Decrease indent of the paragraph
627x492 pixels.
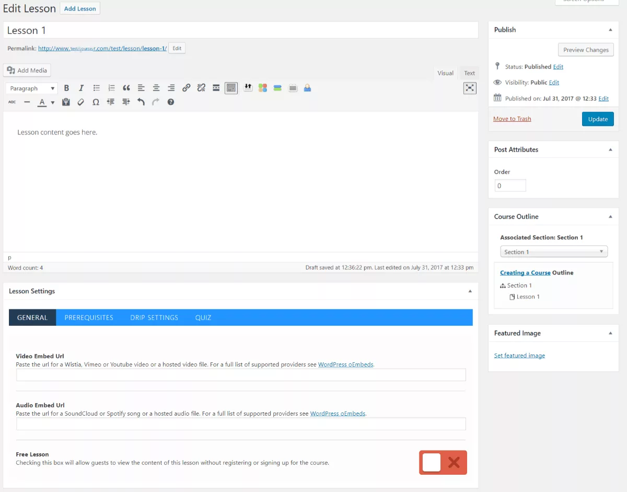coord(110,102)
